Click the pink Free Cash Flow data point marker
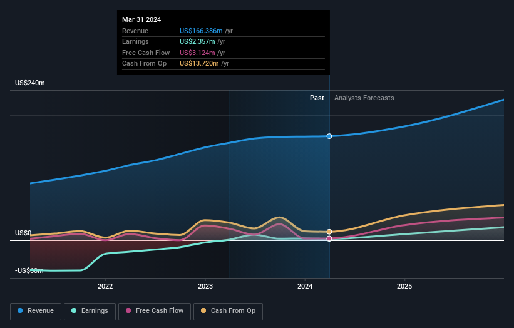 coord(329,238)
